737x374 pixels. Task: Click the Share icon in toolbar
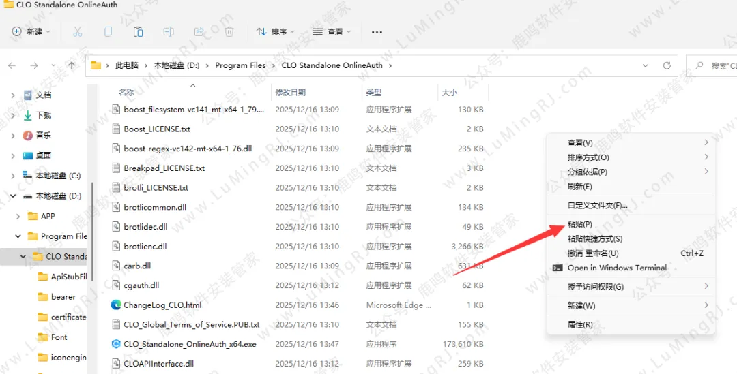click(199, 32)
